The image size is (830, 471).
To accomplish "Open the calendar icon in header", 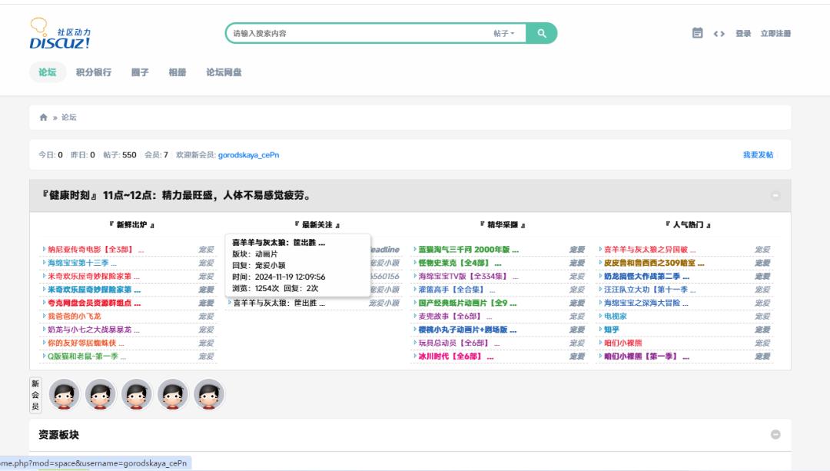I will click(697, 33).
